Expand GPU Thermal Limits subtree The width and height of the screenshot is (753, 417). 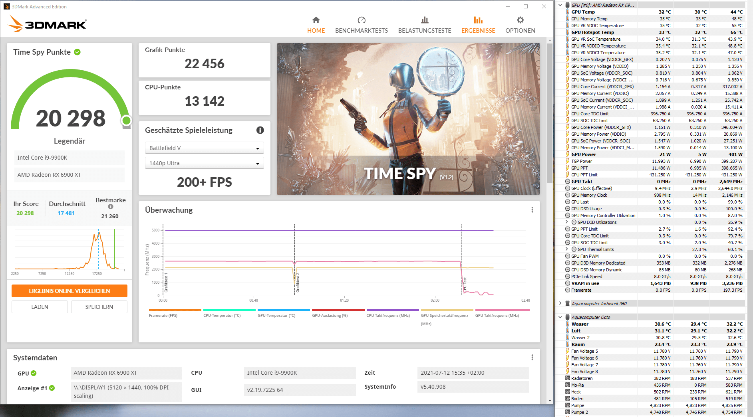tap(566, 249)
